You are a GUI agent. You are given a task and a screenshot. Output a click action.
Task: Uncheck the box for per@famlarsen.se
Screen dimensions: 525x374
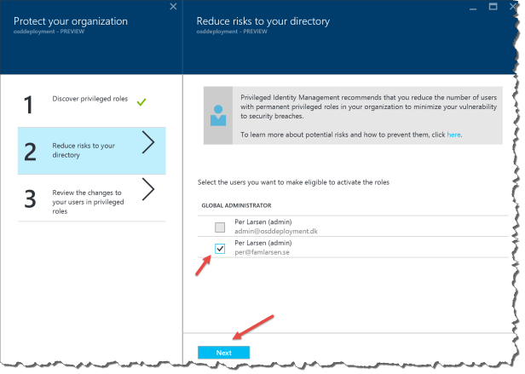[220, 249]
